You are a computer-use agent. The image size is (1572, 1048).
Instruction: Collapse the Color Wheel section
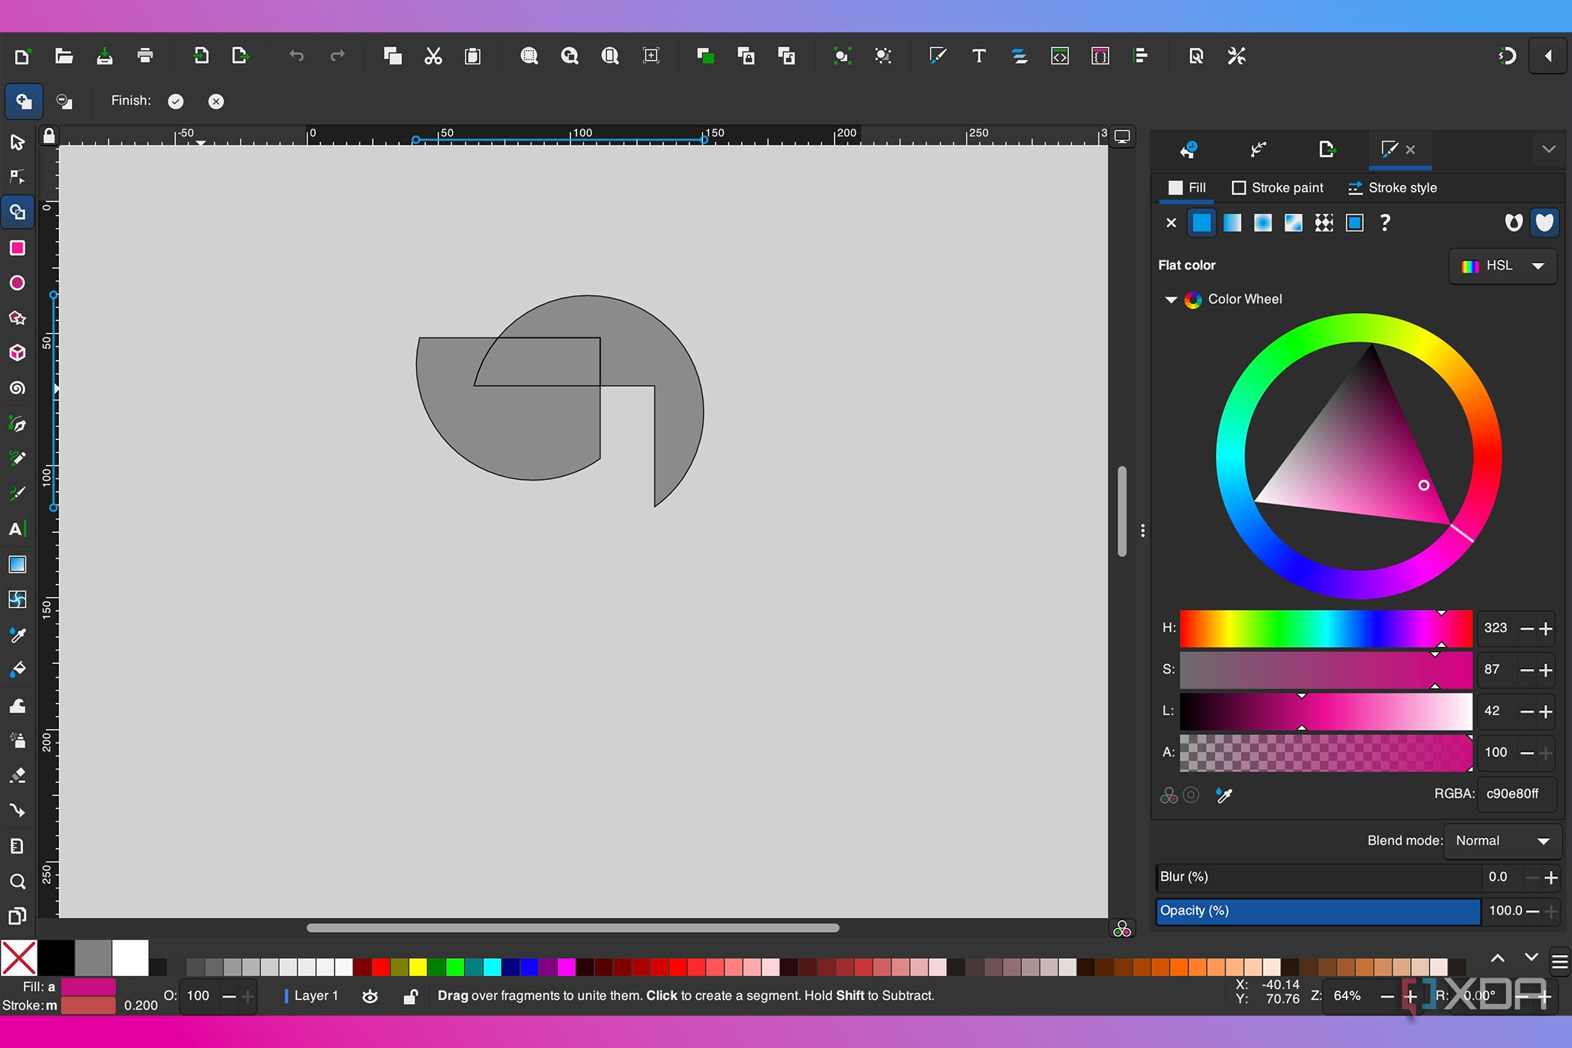tap(1171, 299)
